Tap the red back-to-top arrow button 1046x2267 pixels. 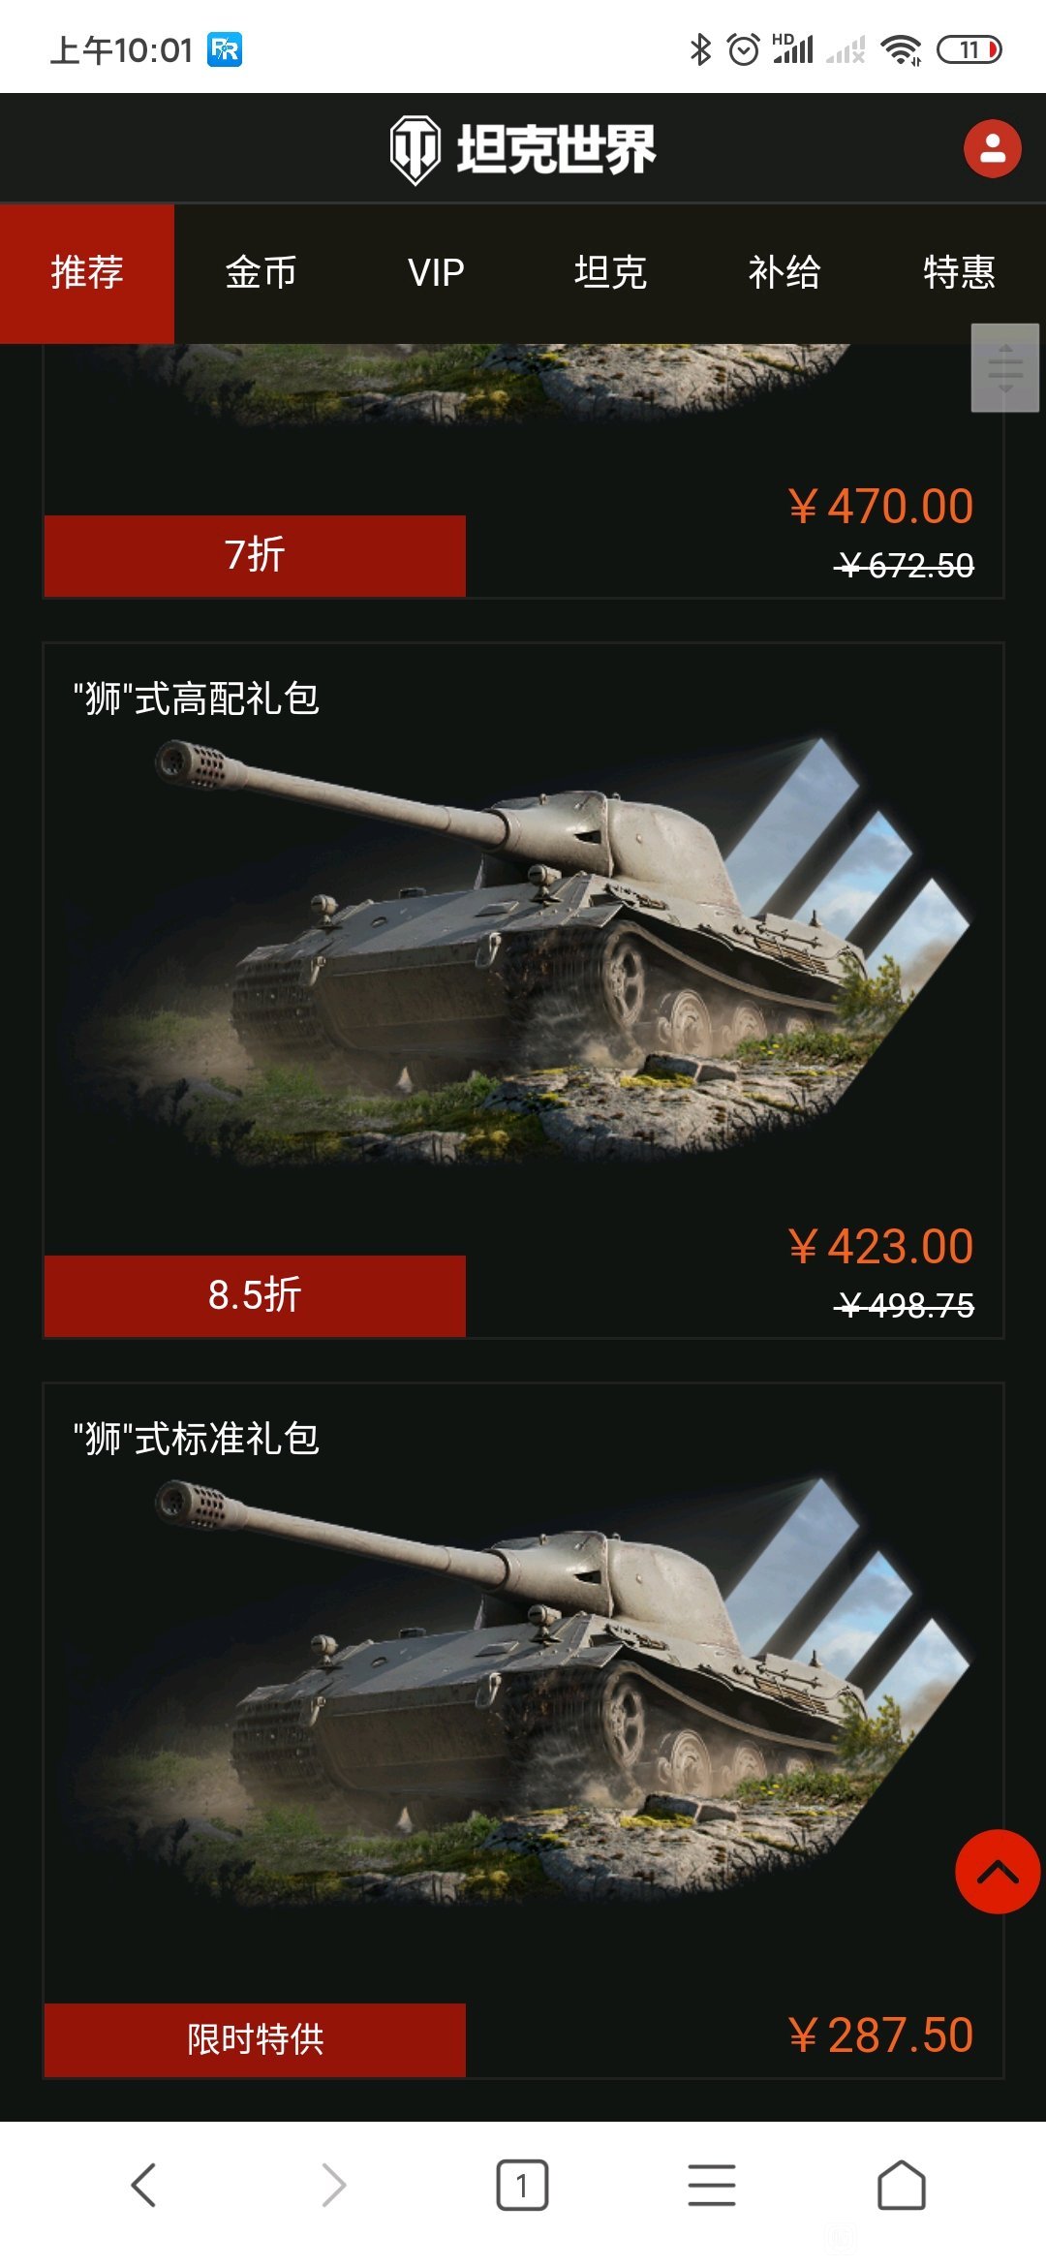point(998,1872)
